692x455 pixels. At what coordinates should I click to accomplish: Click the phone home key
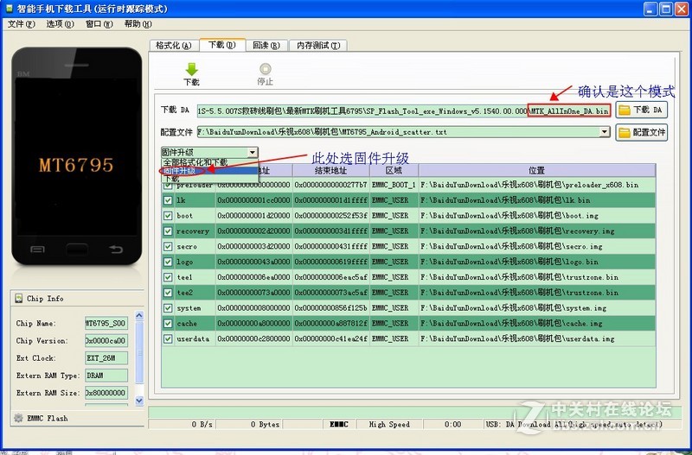coord(77,250)
